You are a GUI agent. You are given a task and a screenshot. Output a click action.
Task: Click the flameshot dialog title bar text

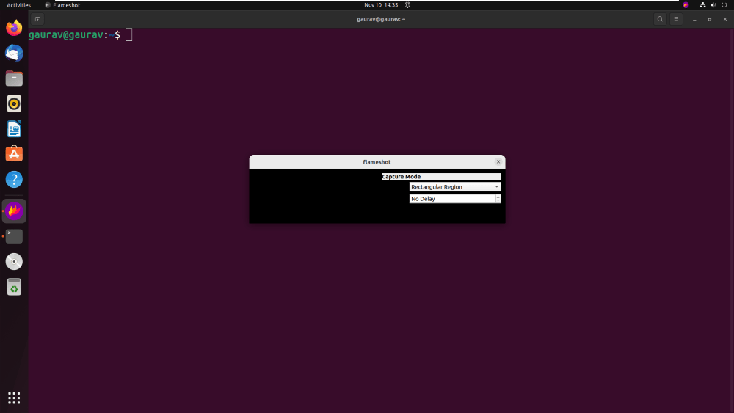coord(377,162)
